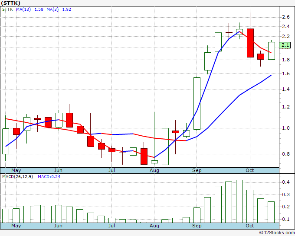Click the 1.0 price axis label
Image resolution: width=295 pixels, height=236 pixels.
click(286, 128)
